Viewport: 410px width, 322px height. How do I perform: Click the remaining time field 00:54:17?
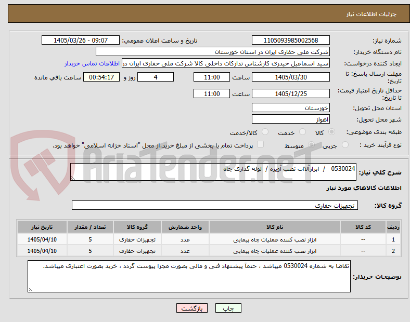pyautogui.click(x=101, y=77)
